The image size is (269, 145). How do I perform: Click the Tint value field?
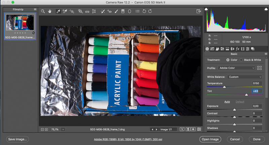coord(257,91)
